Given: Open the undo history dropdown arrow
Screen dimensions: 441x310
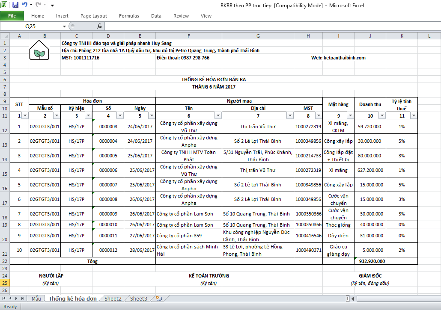Looking at the screenshot, I should pyautogui.click(x=31, y=5).
